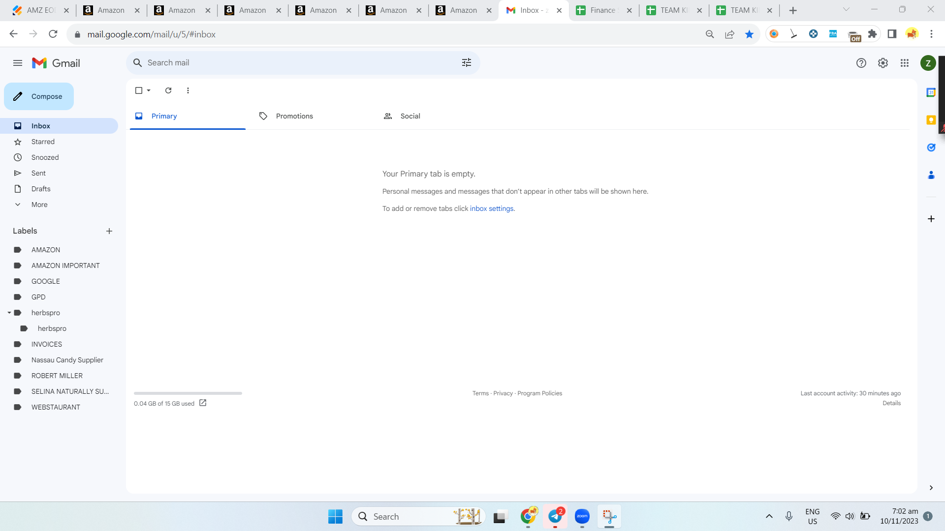Image resolution: width=945 pixels, height=531 pixels.
Task: Open the Google Account avatar
Action: click(928, 63)
